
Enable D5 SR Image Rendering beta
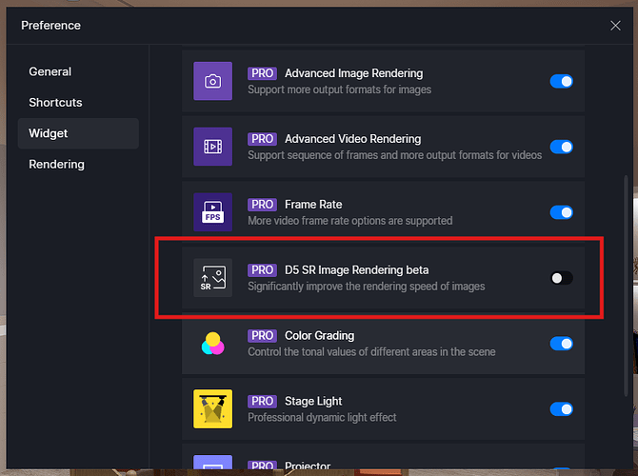coord(561,278)
